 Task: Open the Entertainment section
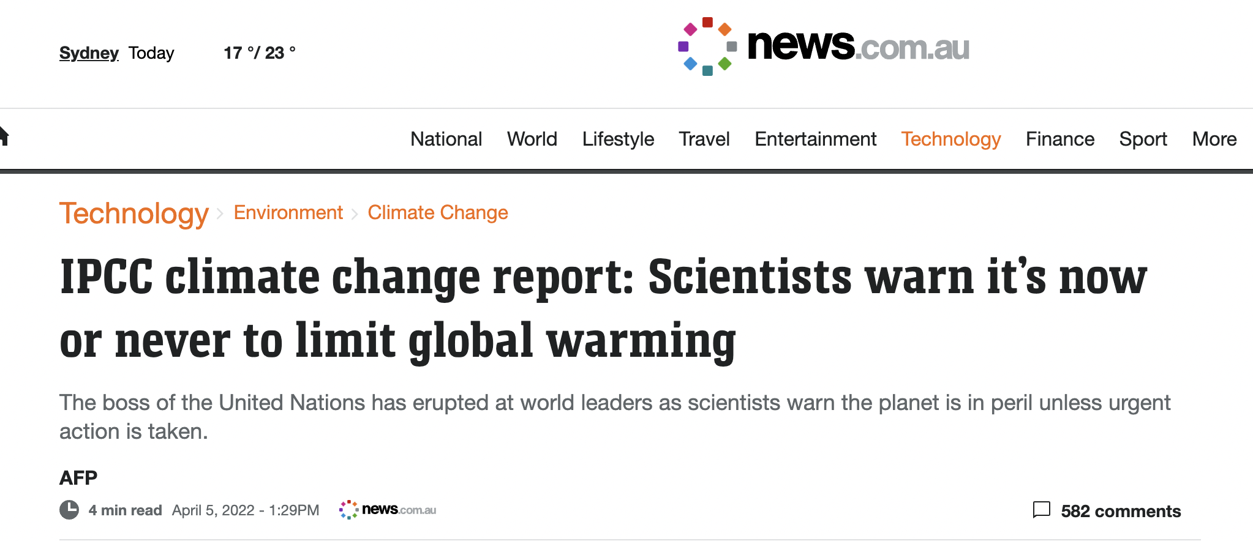click(x=815, y=139)
